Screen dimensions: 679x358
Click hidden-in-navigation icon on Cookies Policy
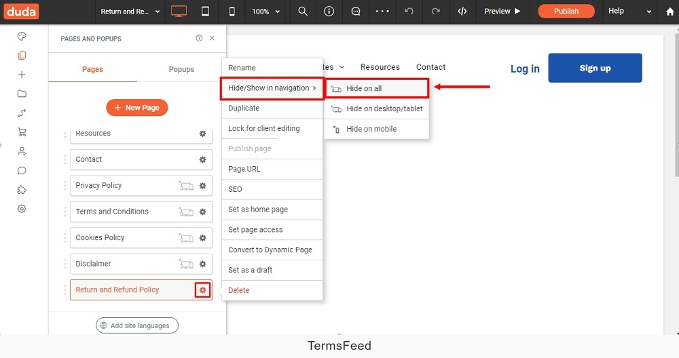tap(186, 238)
